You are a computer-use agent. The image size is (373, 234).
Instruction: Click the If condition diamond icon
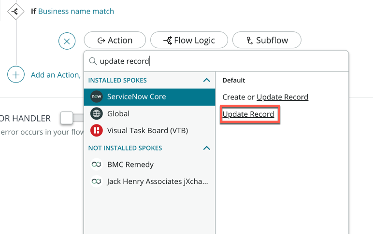tap(15, 11)
